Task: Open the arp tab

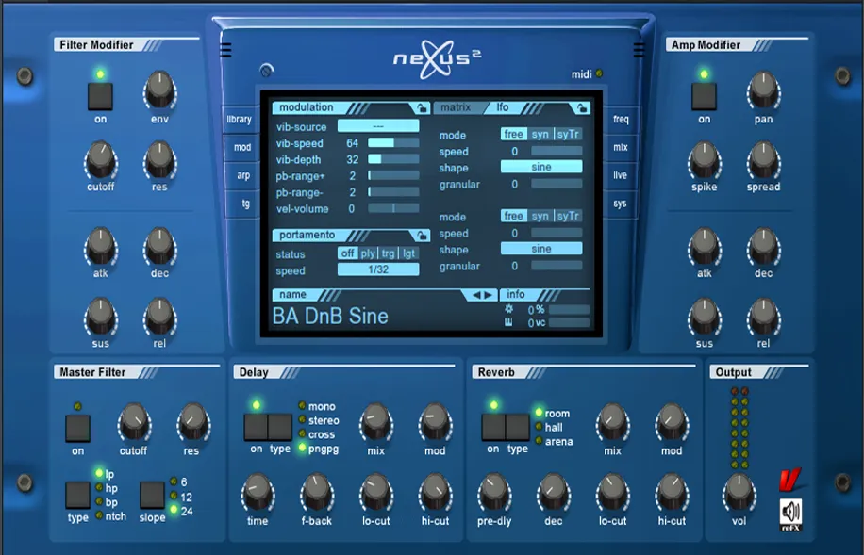Action: coord(243,175)
